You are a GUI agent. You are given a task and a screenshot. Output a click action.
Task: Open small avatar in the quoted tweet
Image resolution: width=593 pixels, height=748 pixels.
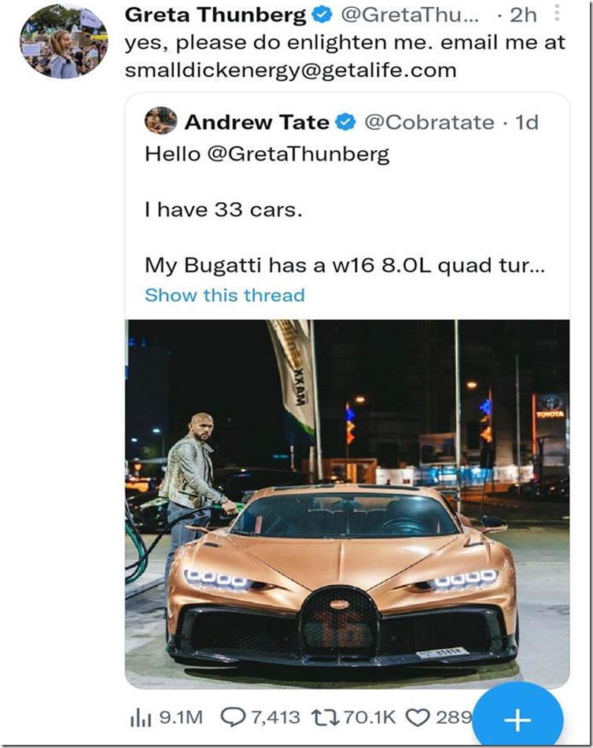pyautogui.click(x=160, y=121)
